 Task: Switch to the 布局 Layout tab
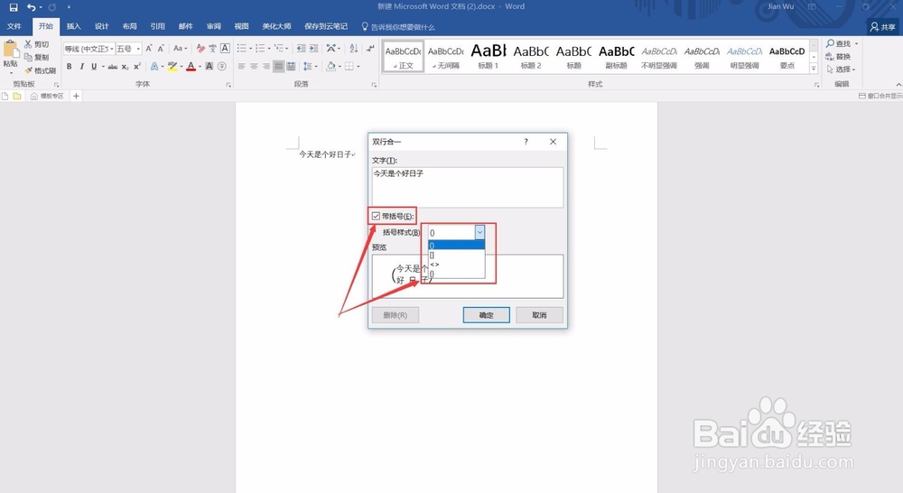click(129, 26)
